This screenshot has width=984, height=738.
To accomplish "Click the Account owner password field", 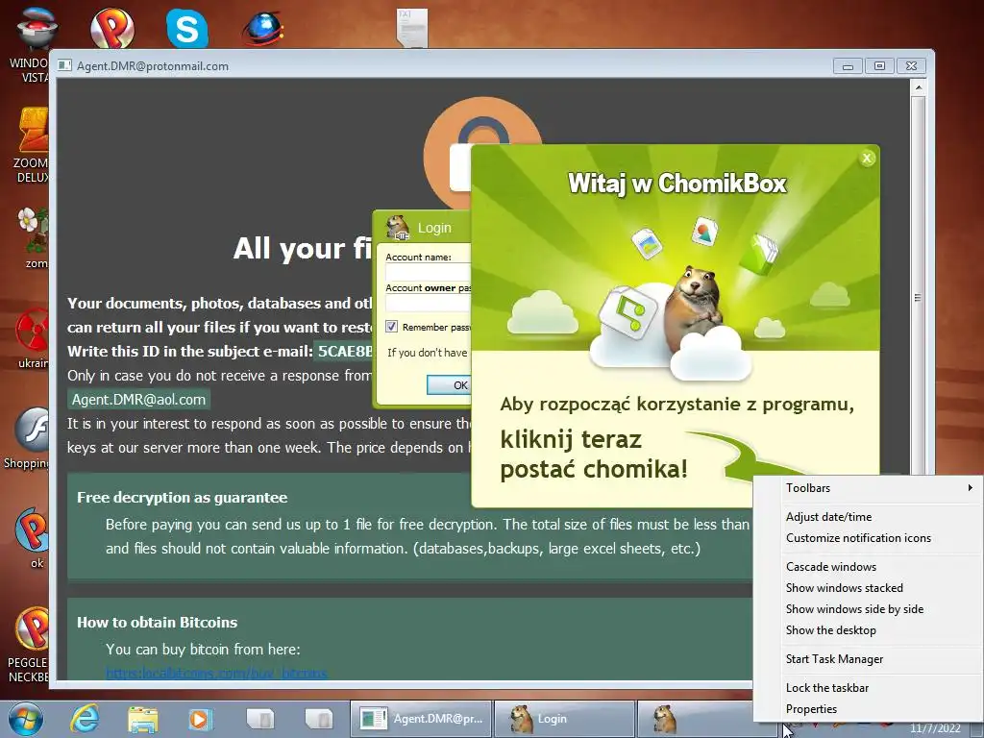I will click(428, 303).
